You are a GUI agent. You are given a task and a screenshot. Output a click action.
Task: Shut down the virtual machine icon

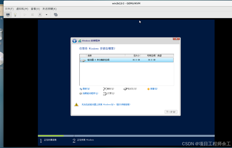40,15
